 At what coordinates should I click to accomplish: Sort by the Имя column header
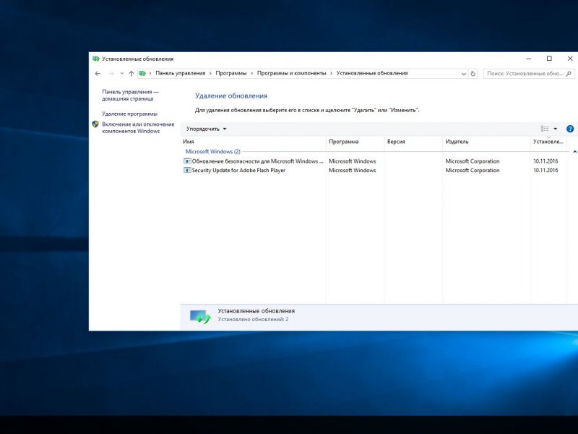point(254,141)
